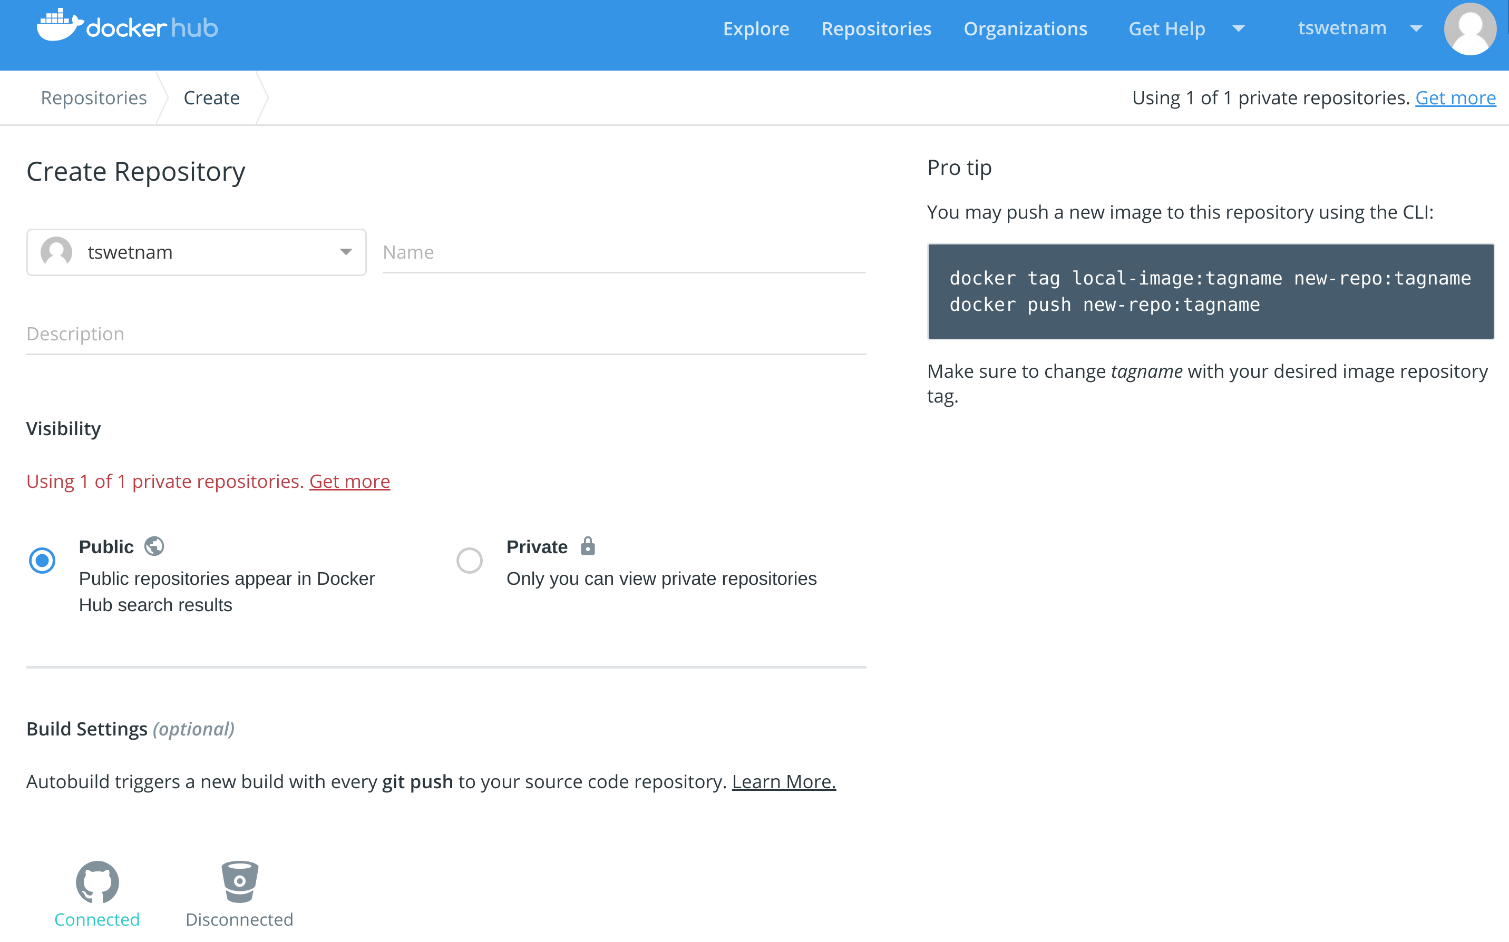Expand the tswetnam account menu arrow
The height and width of the screenshot is (942, 1509).
(x=1416, y=28)
